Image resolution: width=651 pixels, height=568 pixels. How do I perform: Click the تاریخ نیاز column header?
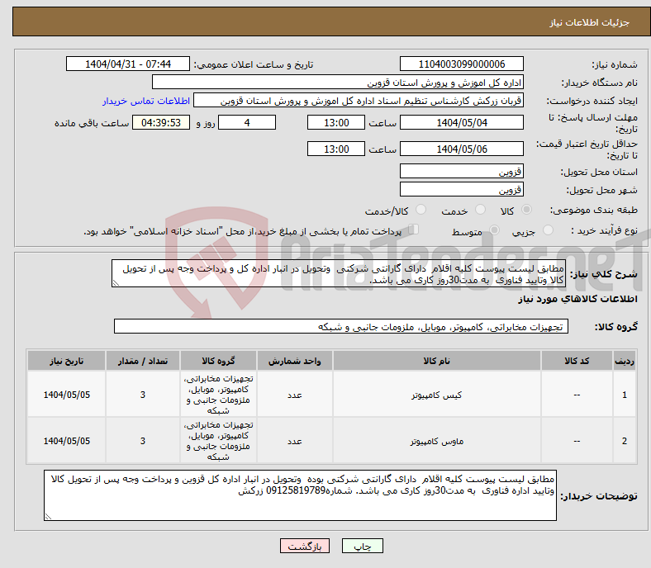click(x=66, y=361)
